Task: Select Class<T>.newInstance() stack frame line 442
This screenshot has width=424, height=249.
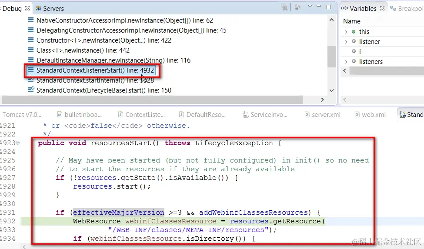Action: coord(83,50)
